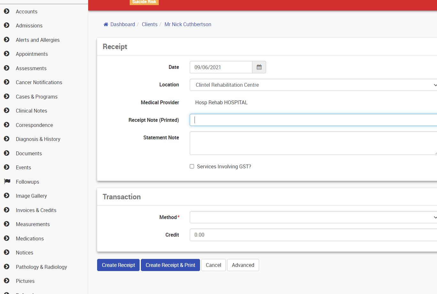Image resolution: width=437 pixels, height=294 pixels.
Task: Click Create Receipt & Print button
Action: click(170, 265)
